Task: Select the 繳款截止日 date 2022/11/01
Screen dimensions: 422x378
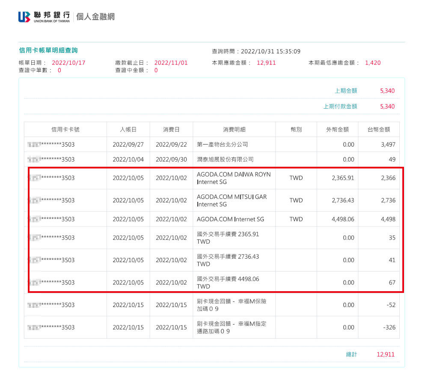Action: tap(170, 62)
